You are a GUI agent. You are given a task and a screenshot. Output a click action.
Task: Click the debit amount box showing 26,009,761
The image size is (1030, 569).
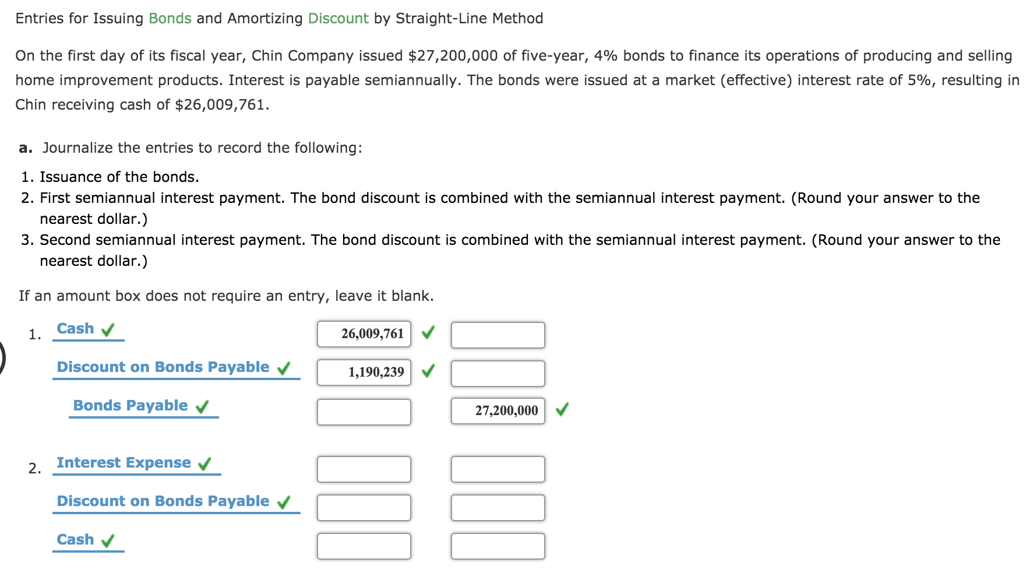(364, 334)
